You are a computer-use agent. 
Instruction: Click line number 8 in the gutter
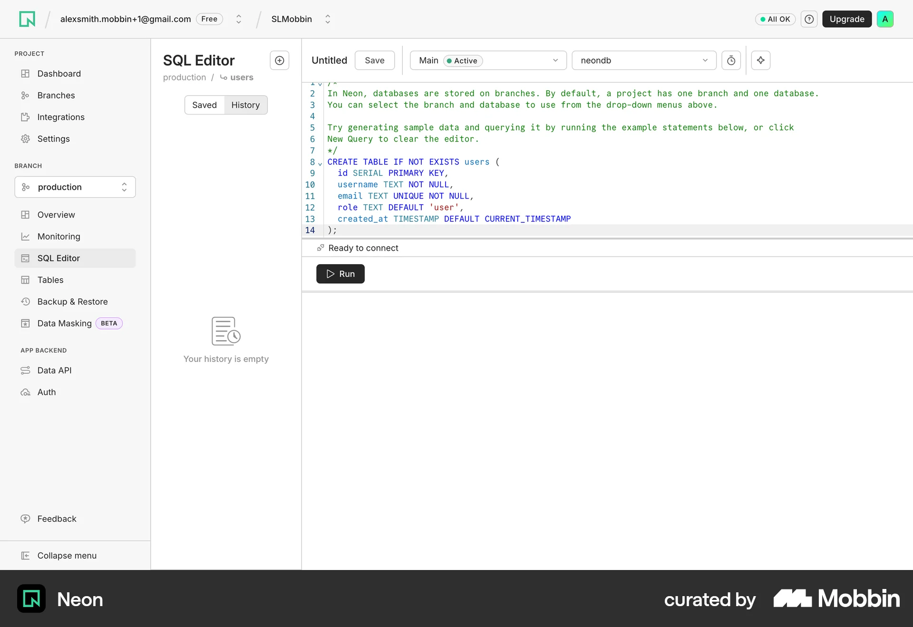tap(312, 162)
